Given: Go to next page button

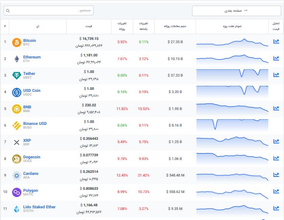Looking at the screenshot, I should (x=236, y=10).
